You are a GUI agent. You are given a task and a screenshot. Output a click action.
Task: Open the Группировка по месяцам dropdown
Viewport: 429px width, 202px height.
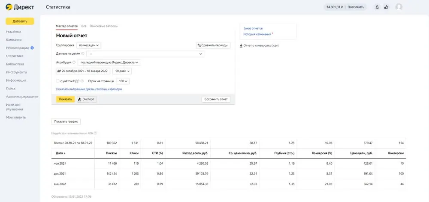[89, 45]
